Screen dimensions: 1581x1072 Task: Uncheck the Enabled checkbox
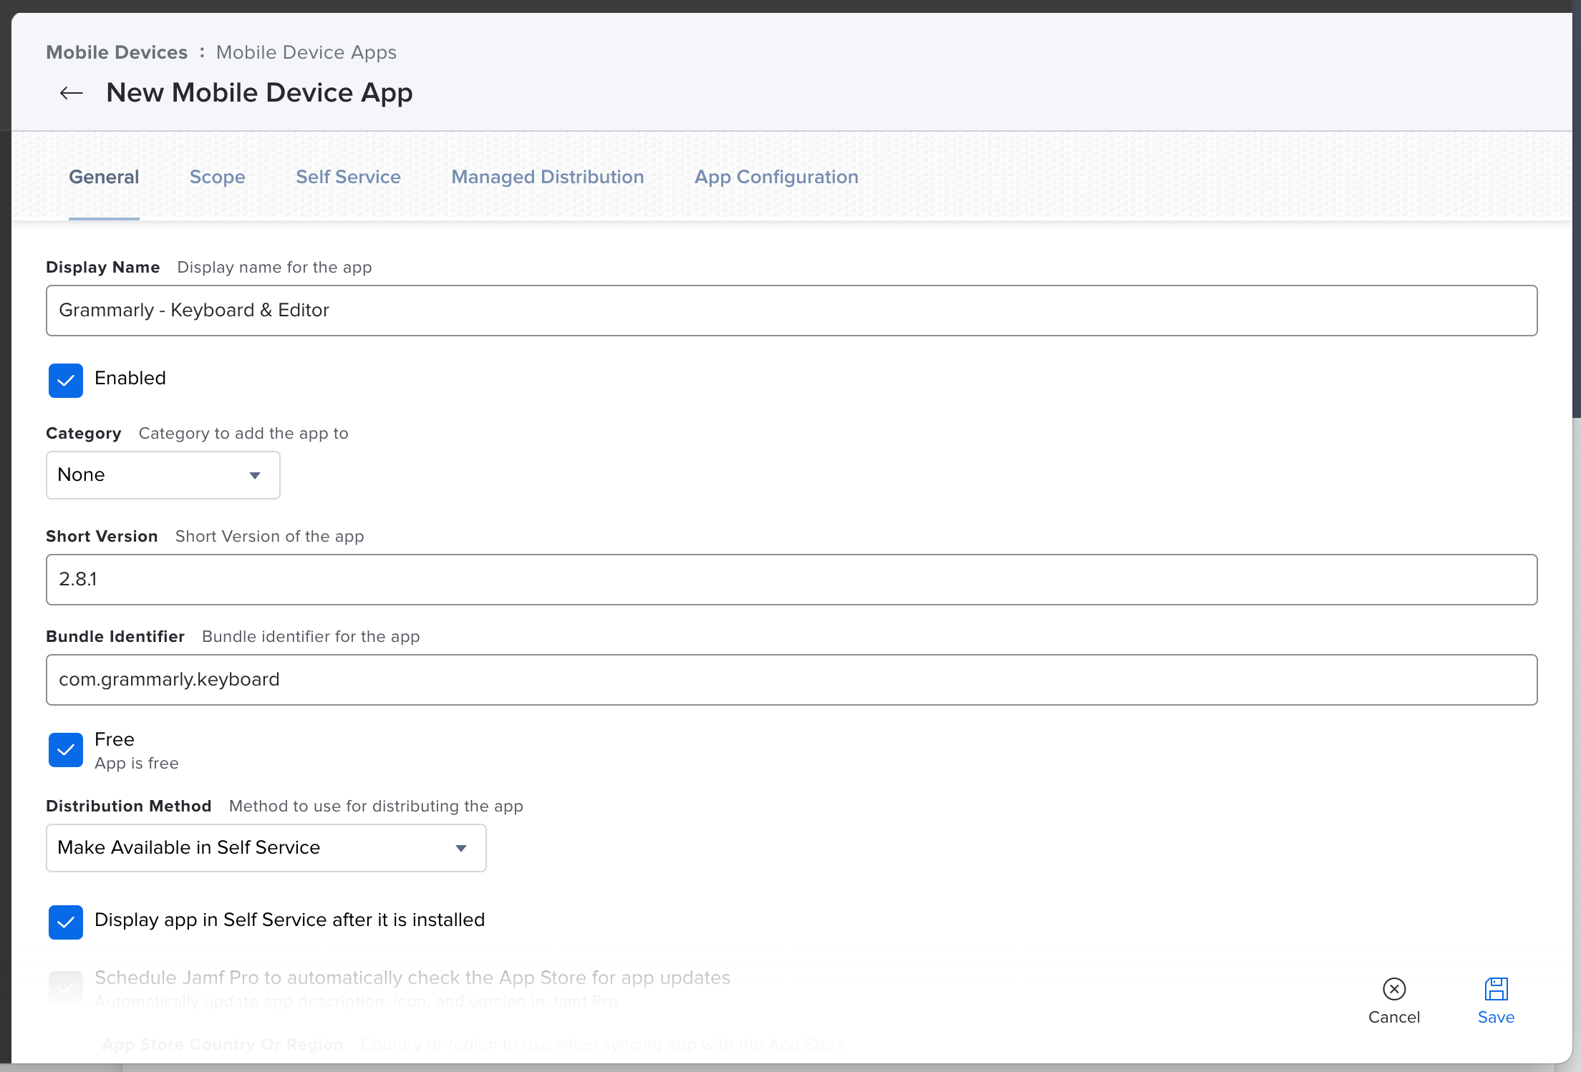[x=66, y=380]
